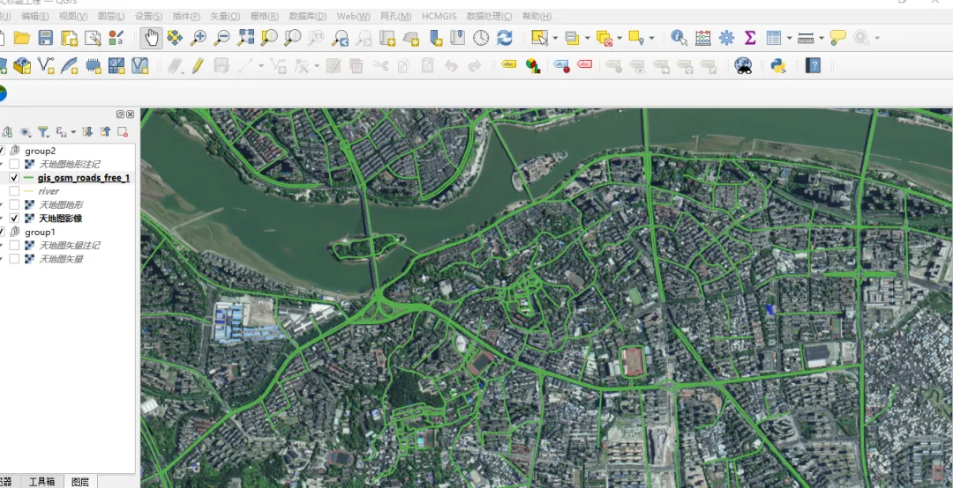Open the Processing Toolbox gear icon

coord(726,38)
